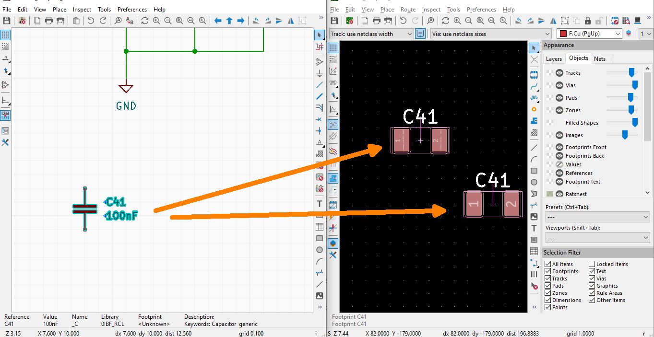The width and height of the screenshot is (654, 337).
Task: Open the F.Cu layer selector dropdown
Action: (589, 34)
